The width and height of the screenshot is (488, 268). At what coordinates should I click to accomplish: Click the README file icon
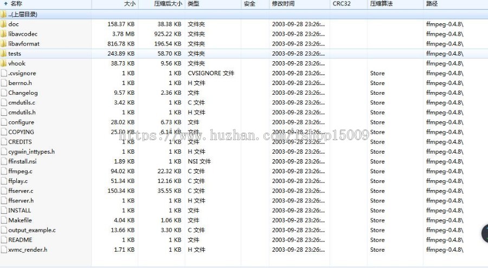click(4, 240)
